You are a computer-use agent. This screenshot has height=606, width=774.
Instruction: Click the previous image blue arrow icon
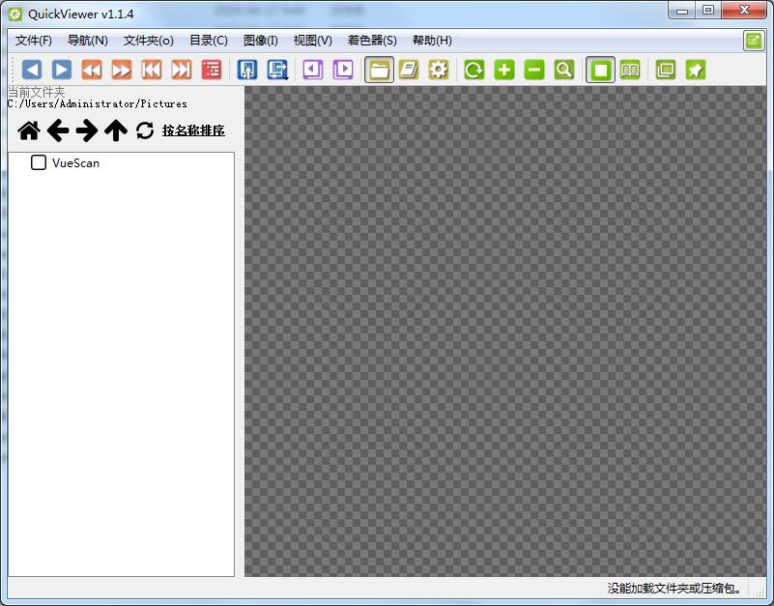point(32,70)
